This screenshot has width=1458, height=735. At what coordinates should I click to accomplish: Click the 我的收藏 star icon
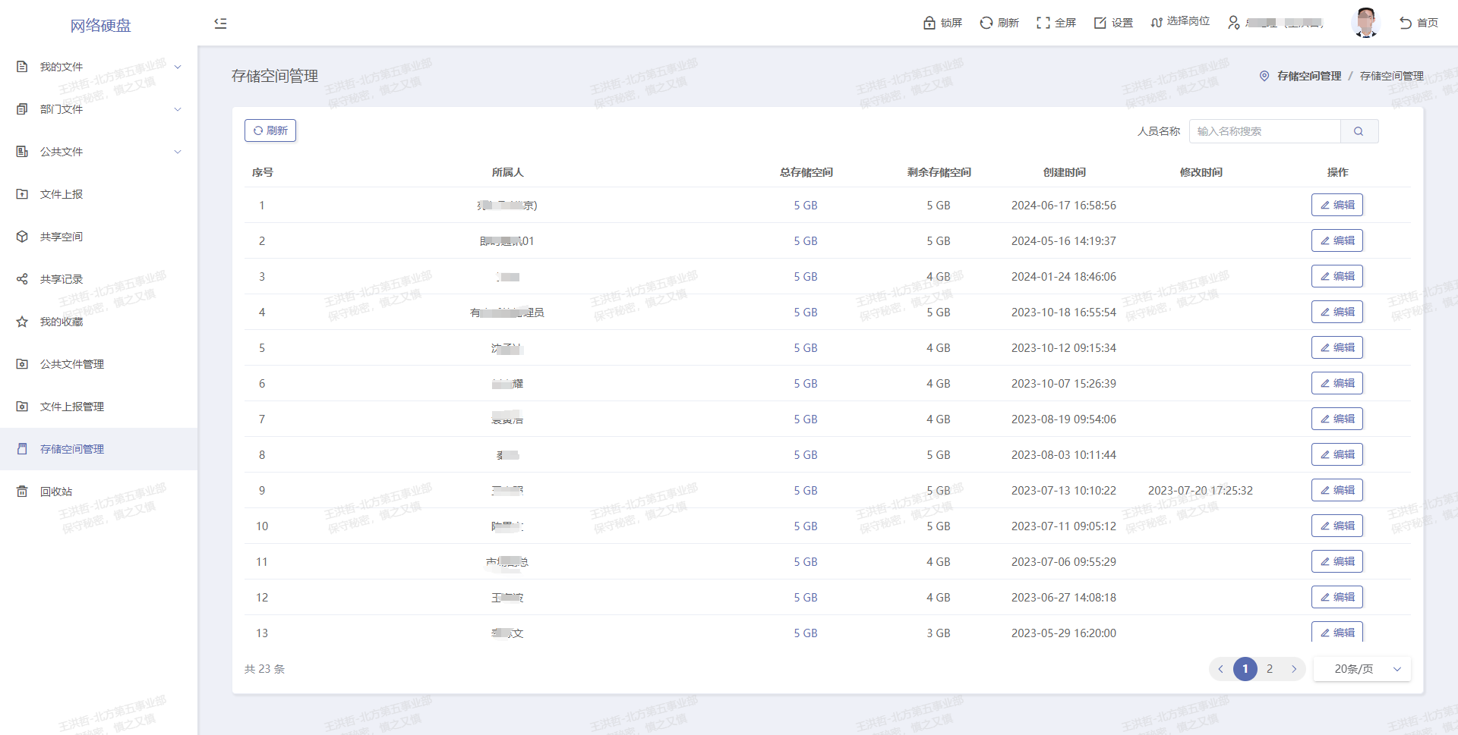22,322
